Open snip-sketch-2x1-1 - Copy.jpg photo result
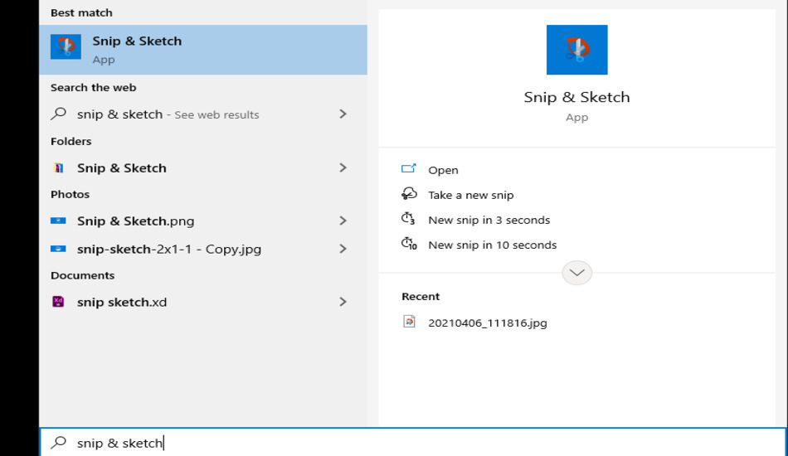The width and height of the screenshot is (788, 456). pyautogui.click(x=169, y=249)
